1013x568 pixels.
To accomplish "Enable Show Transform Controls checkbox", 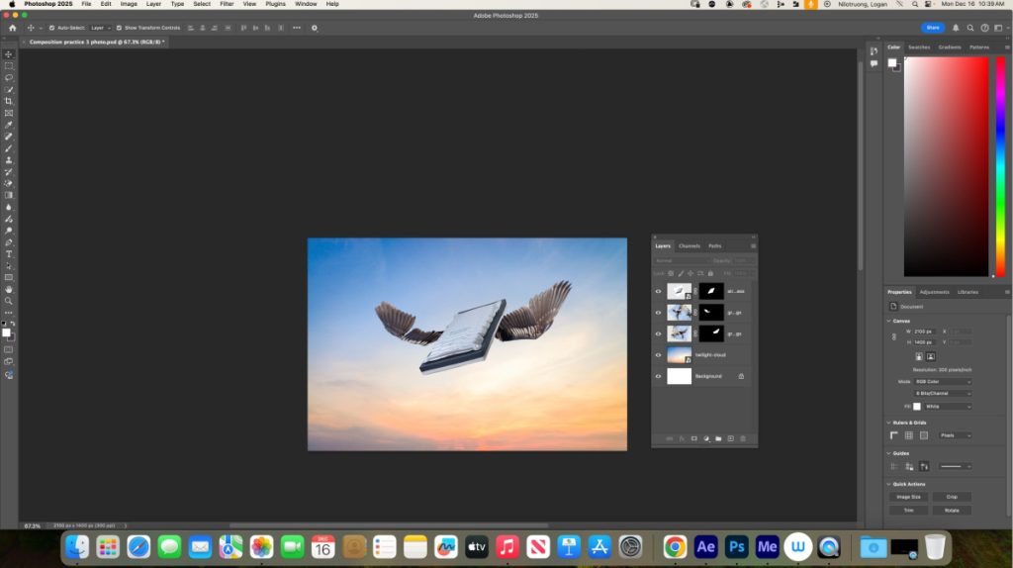I will [120, 28].
